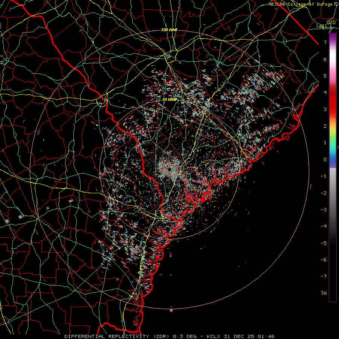339x339 pixels.
Task: Click the "5" value on the color scale
Action: click(325, 76)
